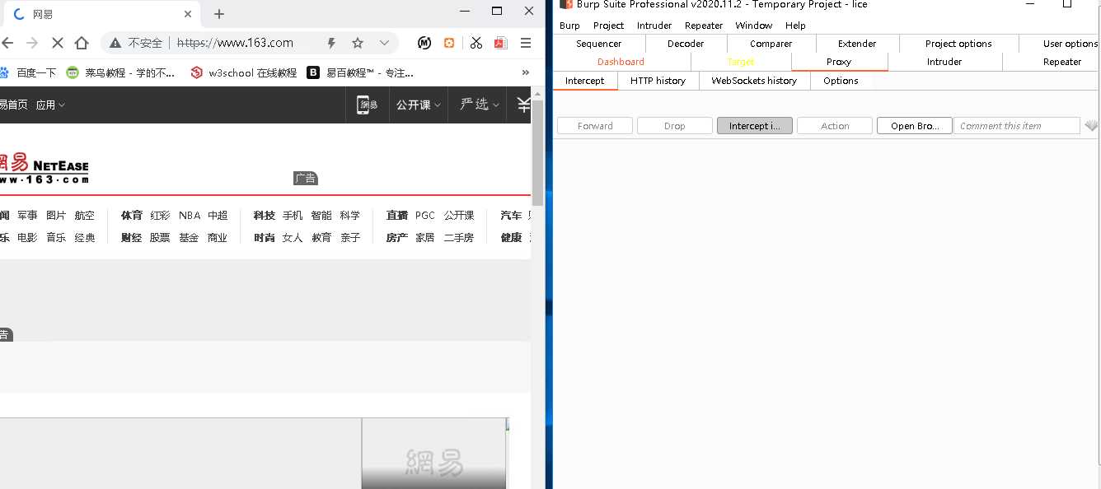Click the lightning speed-mode icon in address bar
Viewport: 1101px width, 489px height.
click(332, 43)
